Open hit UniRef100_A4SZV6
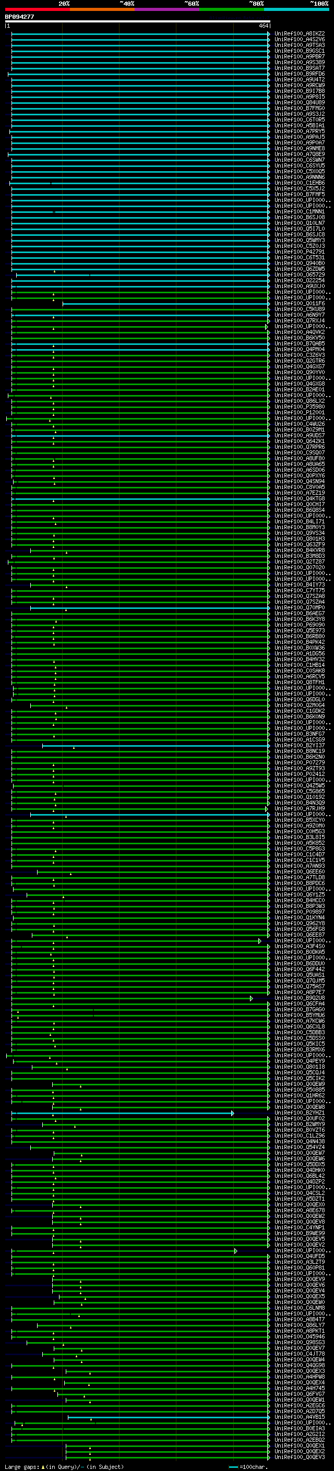 pyautogui.click(x=299, y=40)
